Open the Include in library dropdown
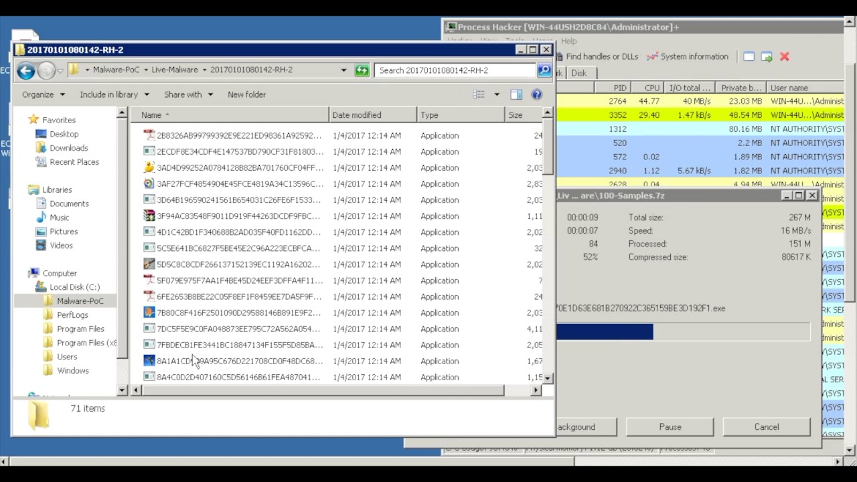 pos(114,94)
